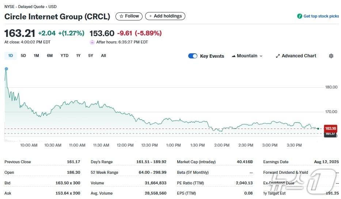
Task: Show the YTD chart range
Action: (64, 56)
